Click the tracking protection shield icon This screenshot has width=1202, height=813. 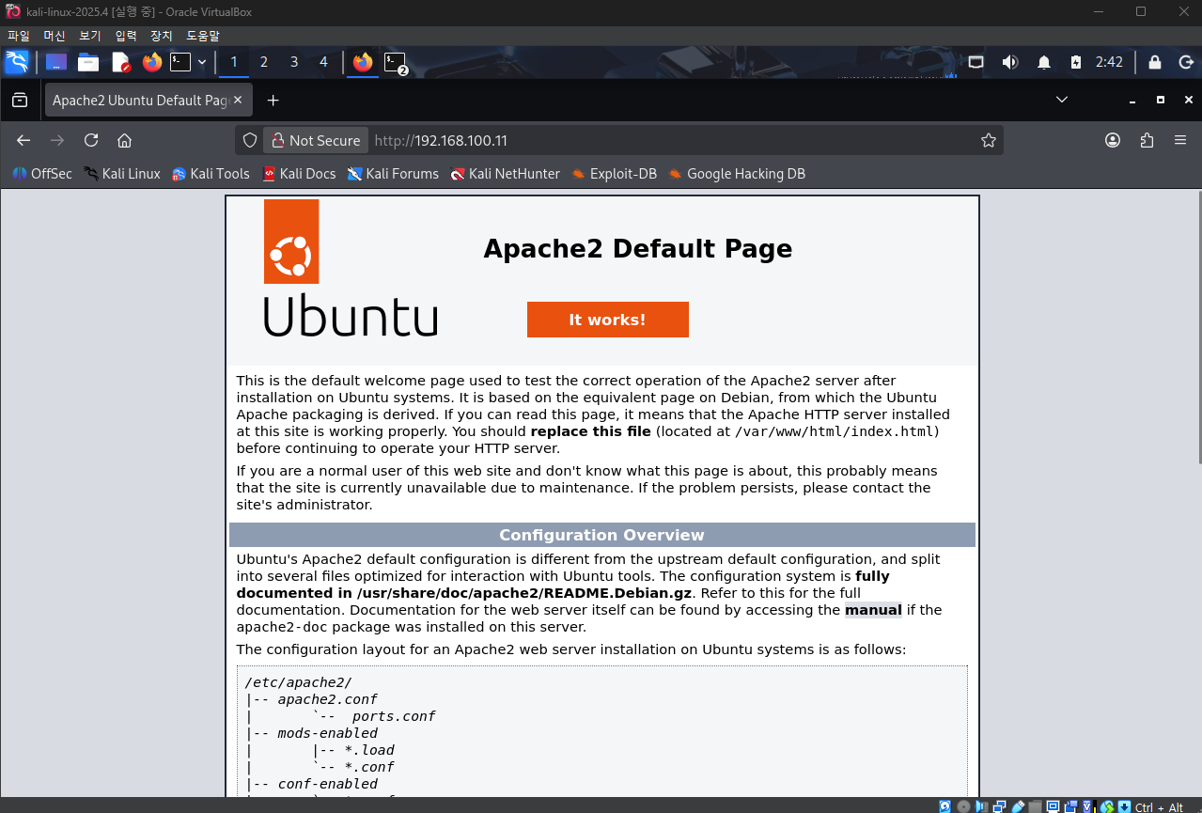pyautogui.click(x=250, y=140)
